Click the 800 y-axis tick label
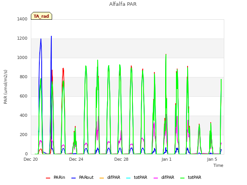The height and width of the screenshot is (185, 247). click(x=24, y=77)
